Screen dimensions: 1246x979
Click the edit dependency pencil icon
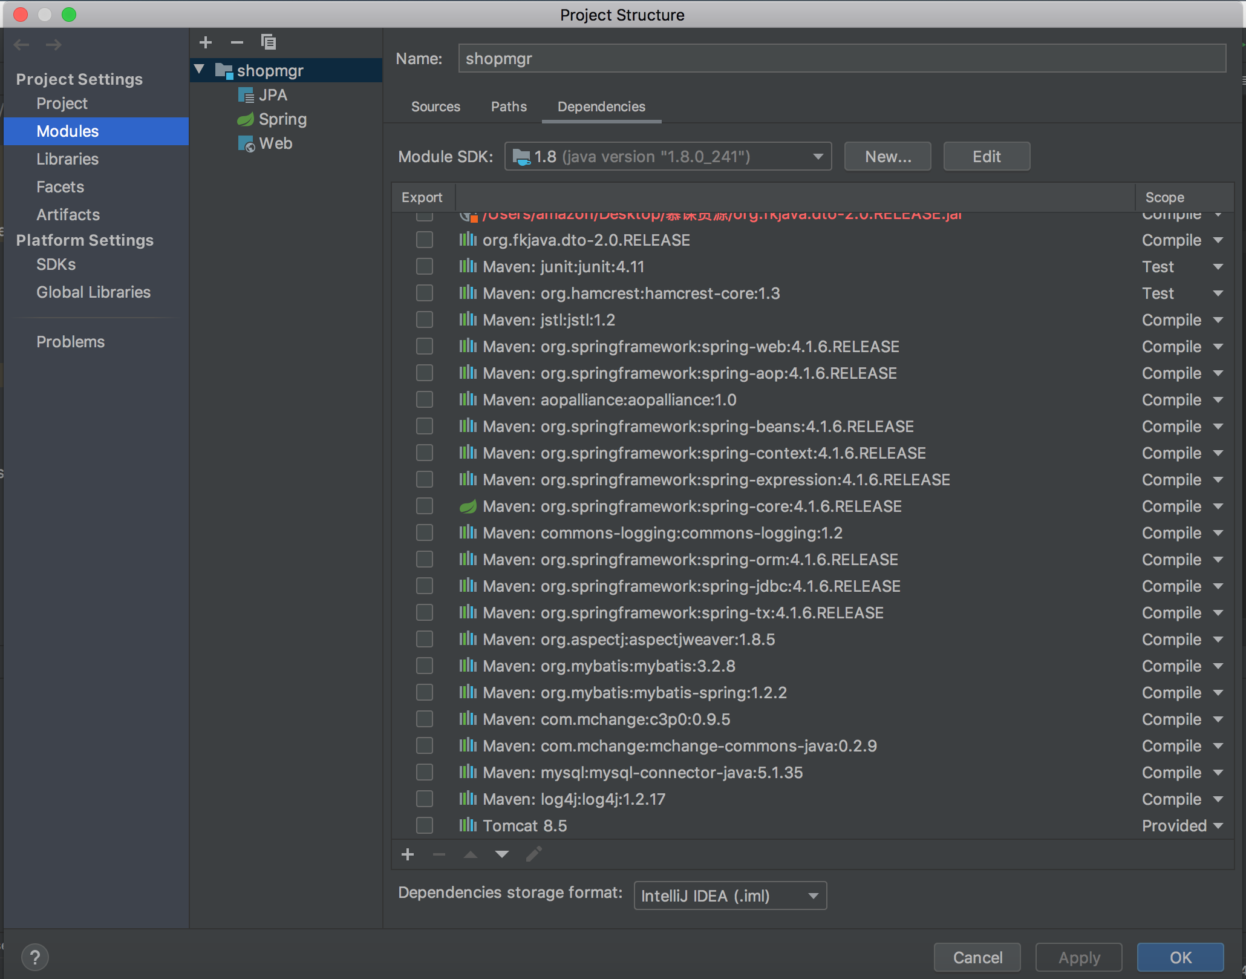point(533,854)
